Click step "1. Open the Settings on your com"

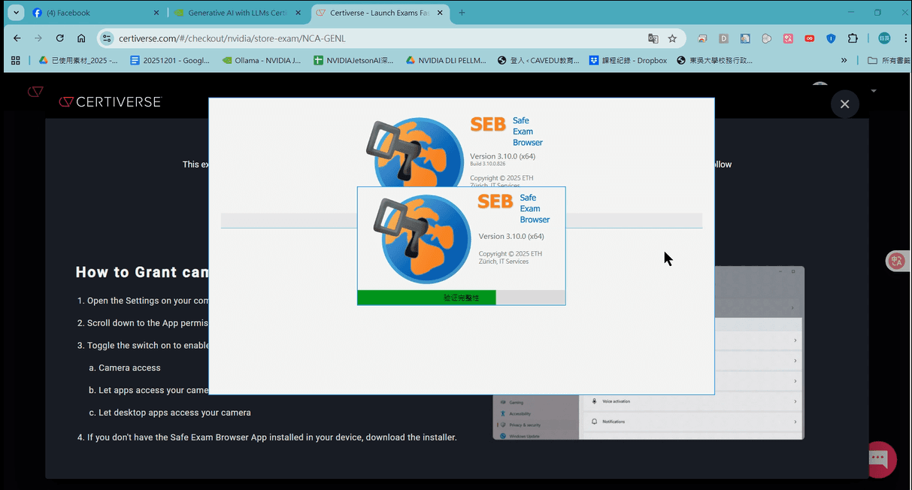[x=143, y=301]
